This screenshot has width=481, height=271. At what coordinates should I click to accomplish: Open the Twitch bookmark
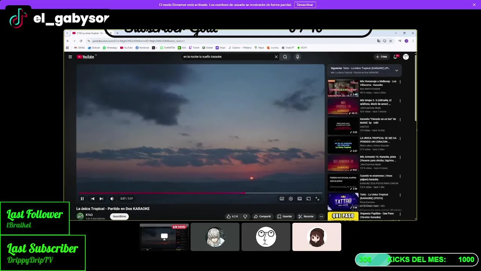tap(194, 48)
